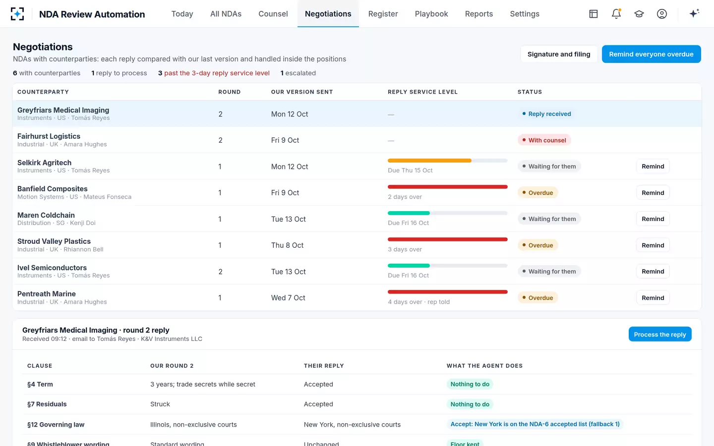Open the All NDAs tab
Viewport: 714px width, 446px height.
(x=226, y=14)
